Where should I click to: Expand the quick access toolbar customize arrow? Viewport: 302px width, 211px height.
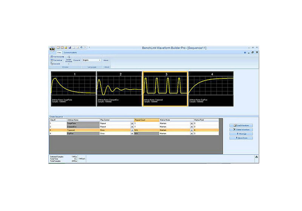89,47
